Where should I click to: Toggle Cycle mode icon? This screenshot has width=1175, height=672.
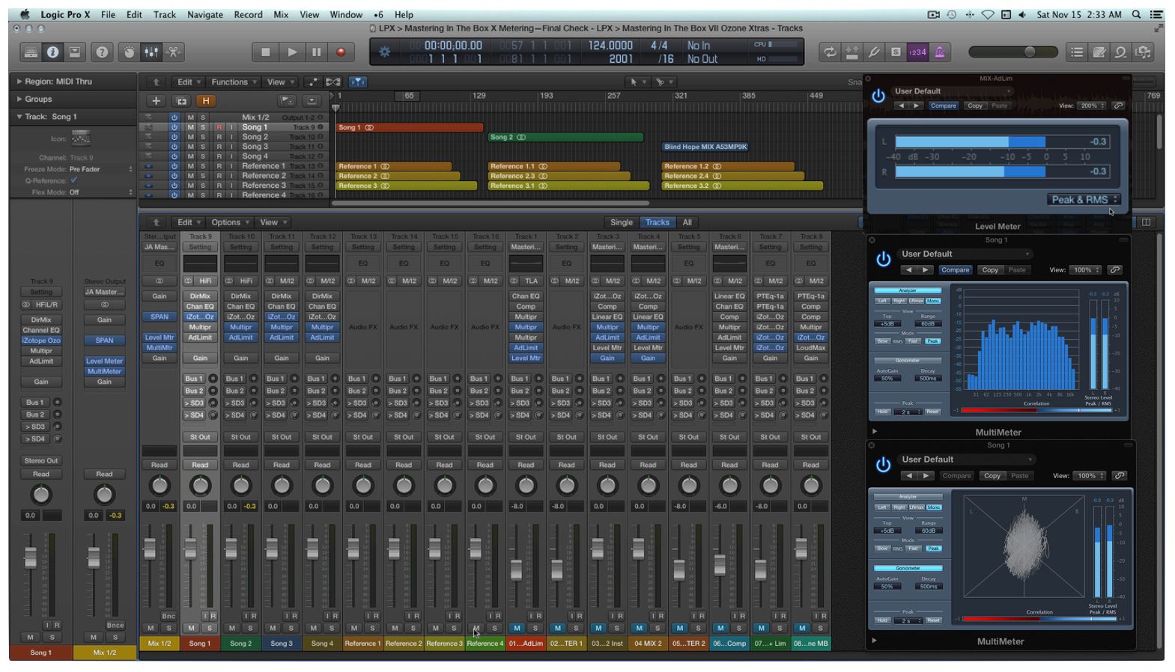[x=830, y=52]
